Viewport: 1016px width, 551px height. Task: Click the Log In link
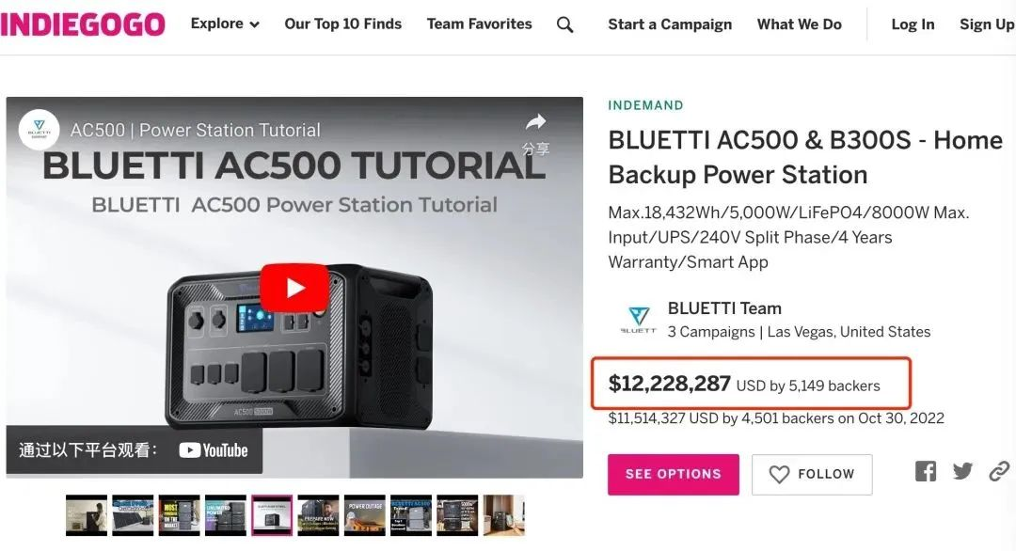(913, 24)
